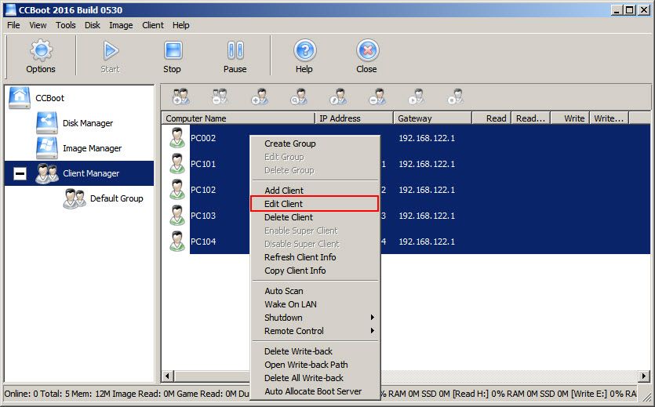Choose Add Client from context menu
Screen dimensions: 655x407
[315, 191]
